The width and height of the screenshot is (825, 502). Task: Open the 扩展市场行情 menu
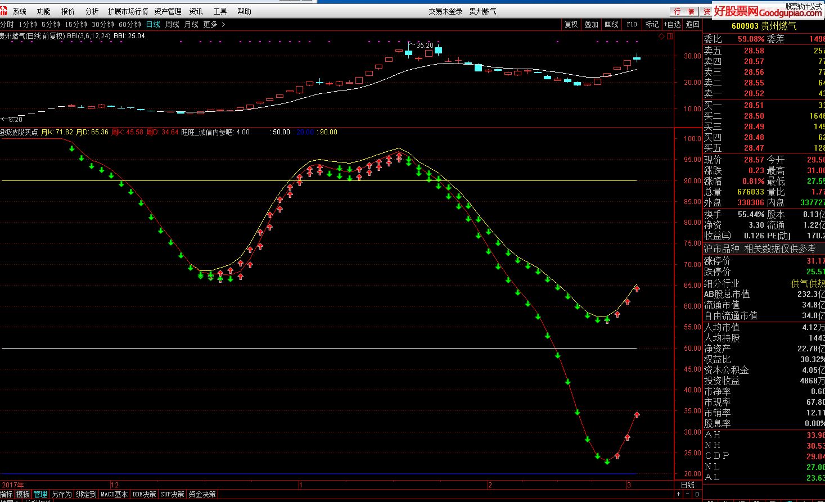[x=128, y=11]
